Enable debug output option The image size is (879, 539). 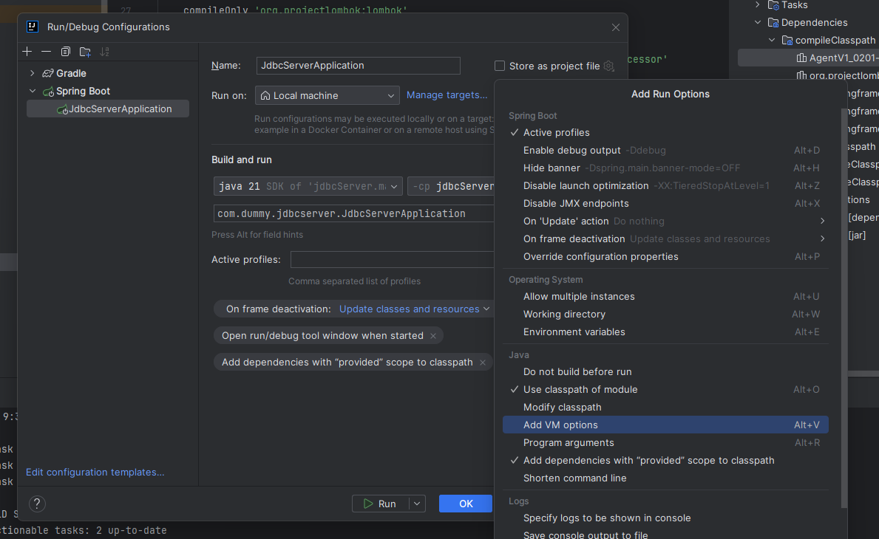coord(665,151)
